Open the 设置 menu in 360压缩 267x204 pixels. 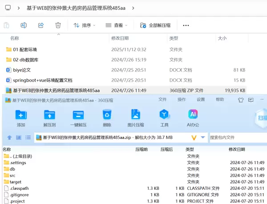click(x=201, y=100)
